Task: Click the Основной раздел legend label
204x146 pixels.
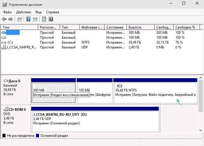Action: pyautogui.click(x=54, y=136)
